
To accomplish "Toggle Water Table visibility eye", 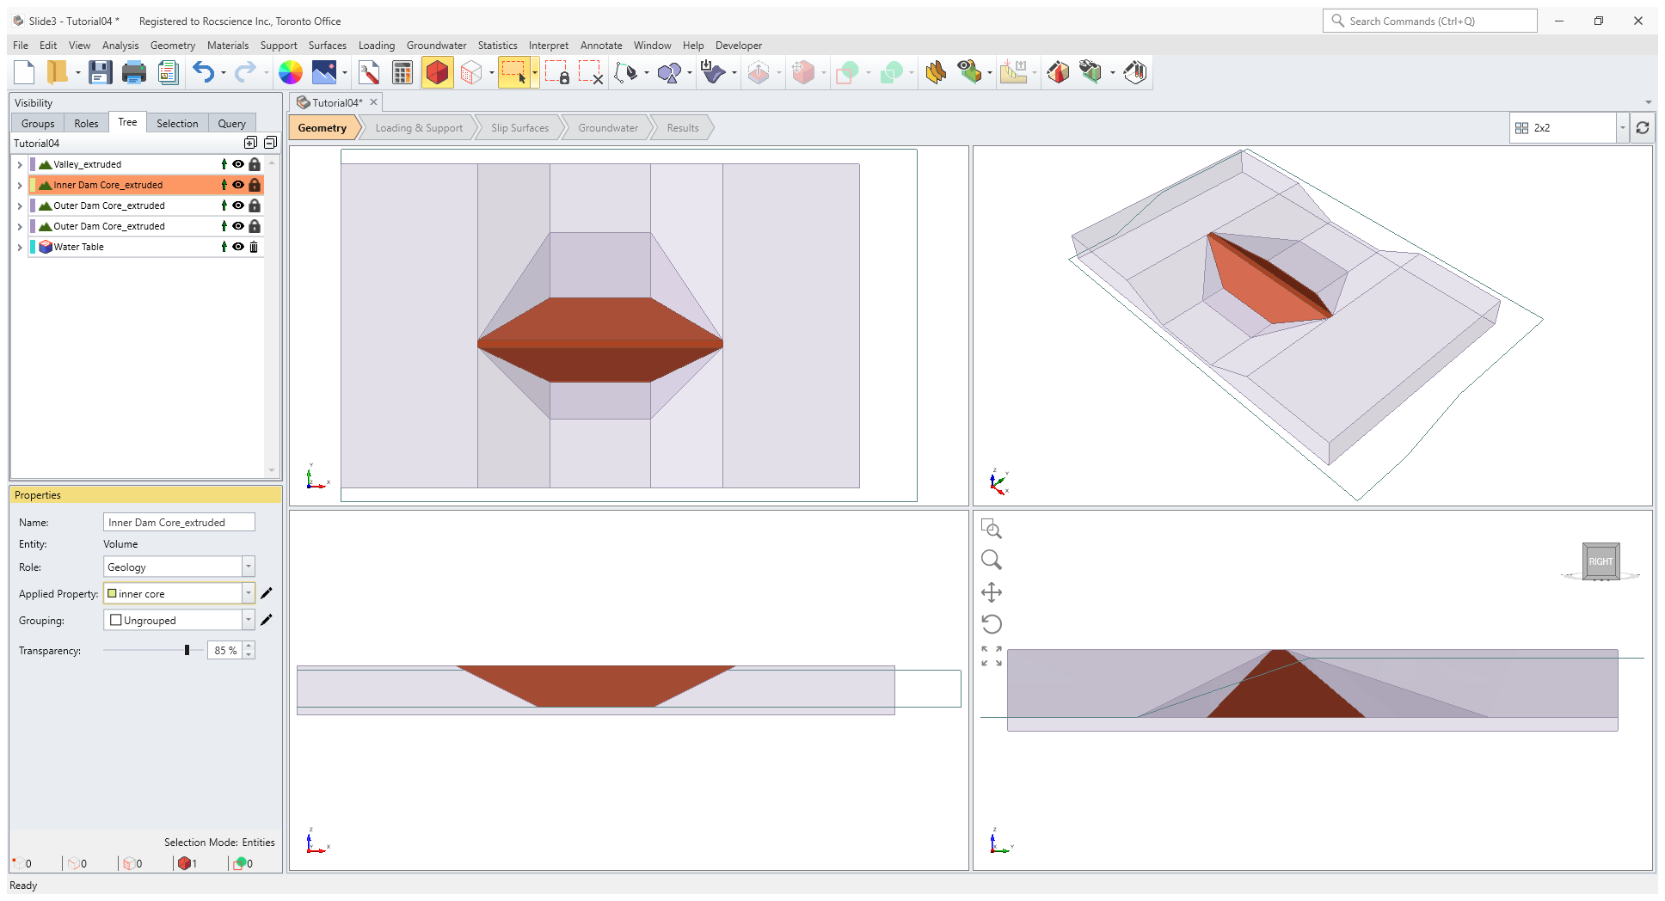I will pyautogui.click(x=238, y=247).
